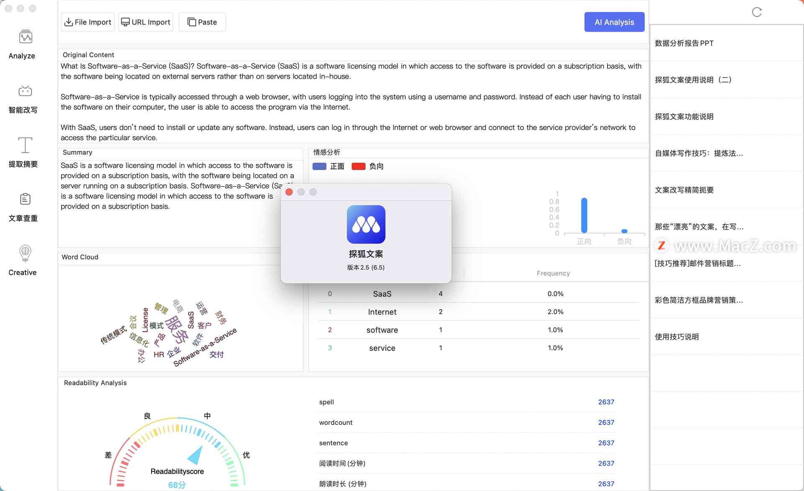This screenshot has height=491, width=804.
Task: Click the URL Import icon button
Action: point(145,22)
